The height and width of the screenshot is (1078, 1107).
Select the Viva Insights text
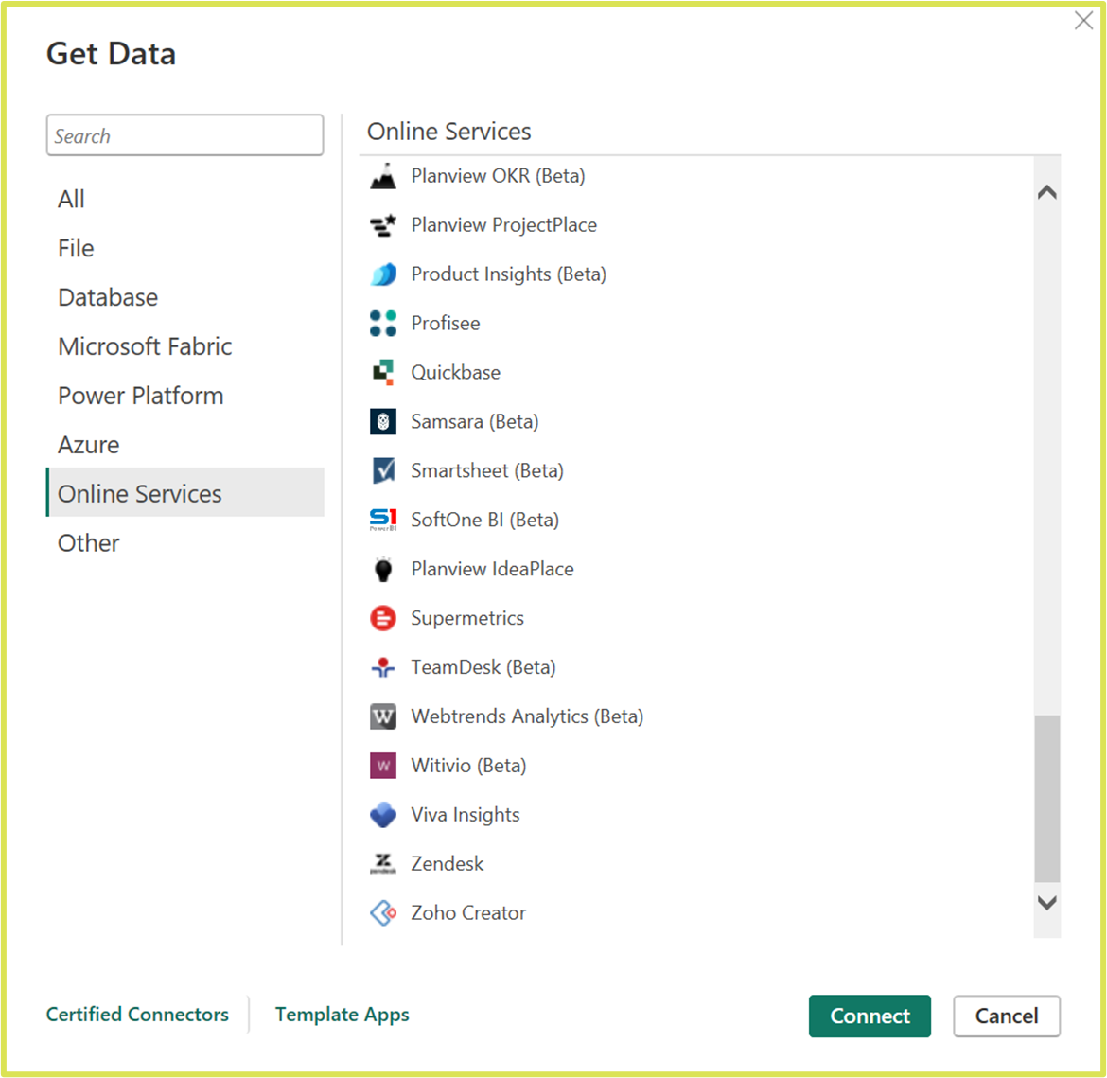pyautogui.click(x=466, y=815)
